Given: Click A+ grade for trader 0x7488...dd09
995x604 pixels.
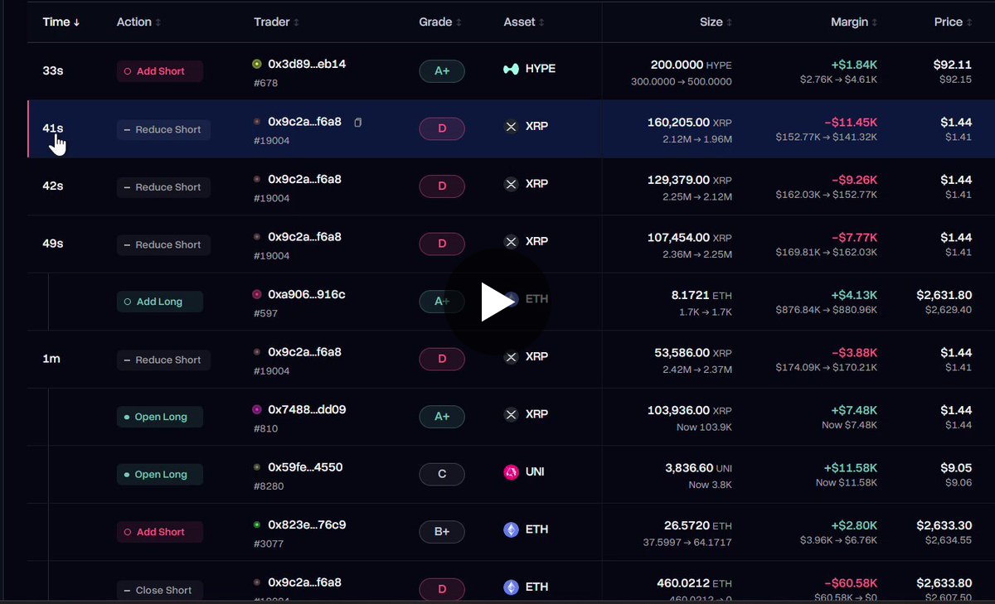Looking at the screenshot, I should (x=442, y=417).
